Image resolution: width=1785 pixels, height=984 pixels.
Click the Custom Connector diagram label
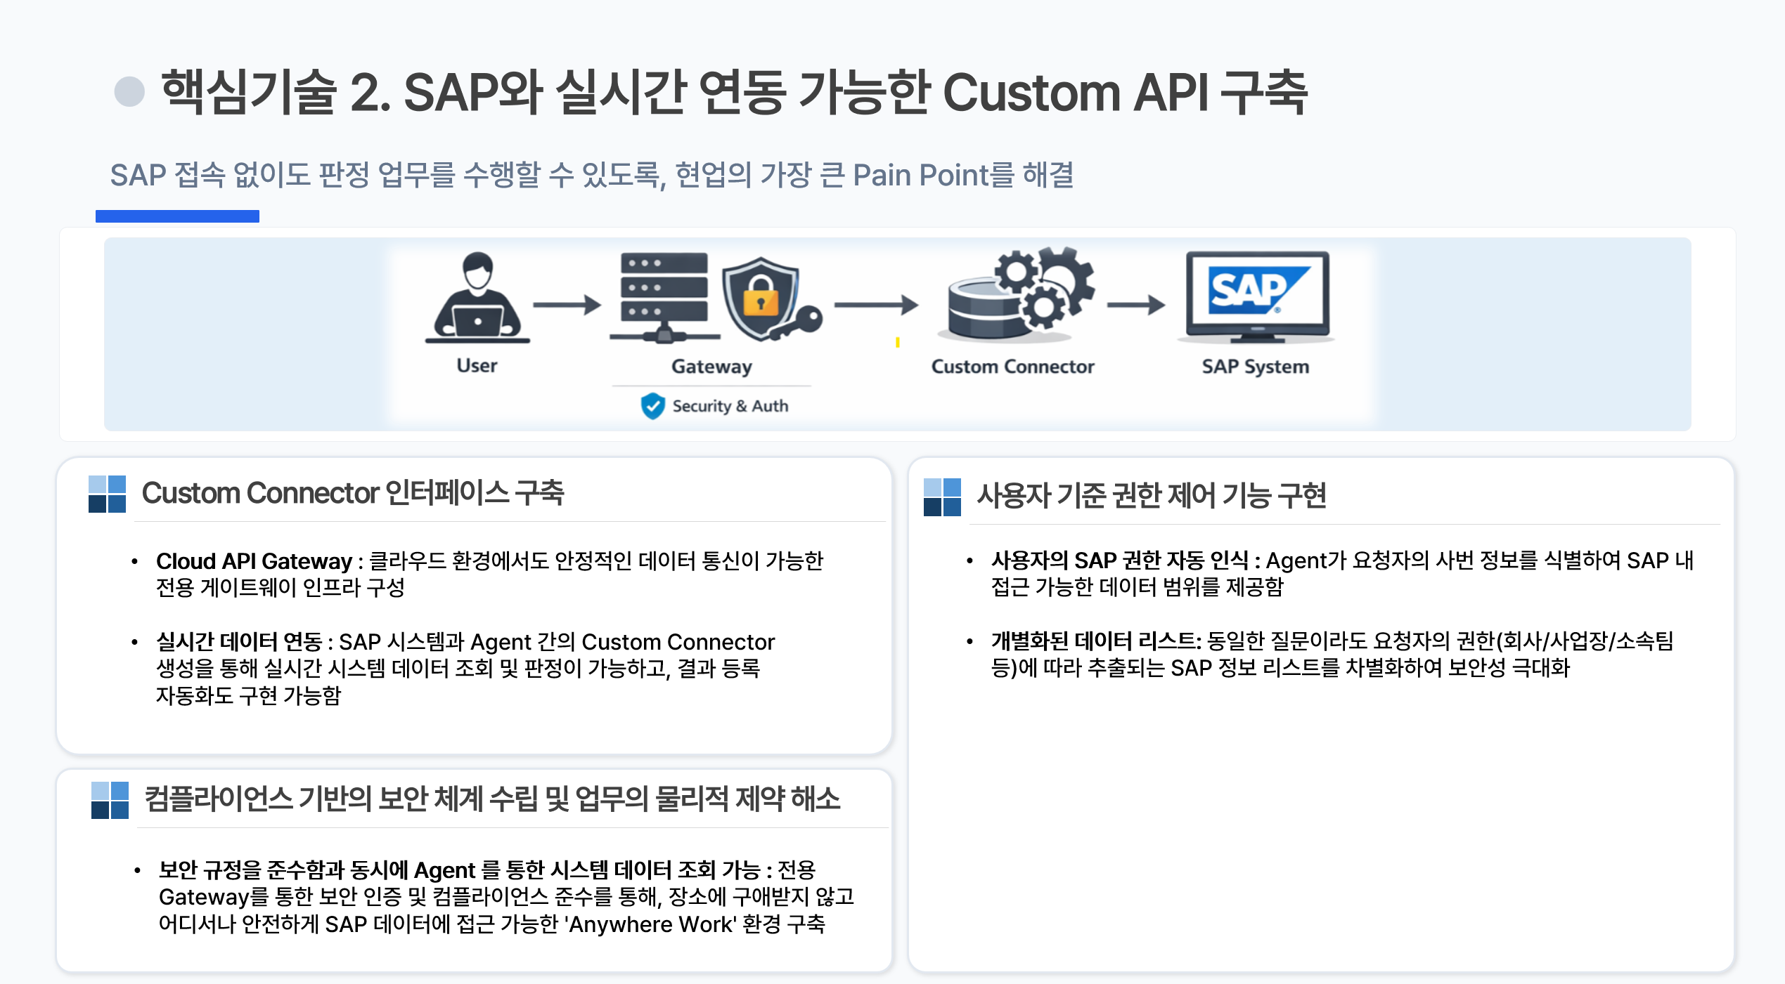pyautogui.click(x=1012, y=367)
